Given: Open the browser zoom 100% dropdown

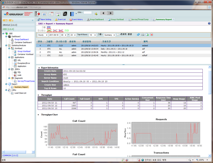Looking at the screenshot, I should (207, 160).
